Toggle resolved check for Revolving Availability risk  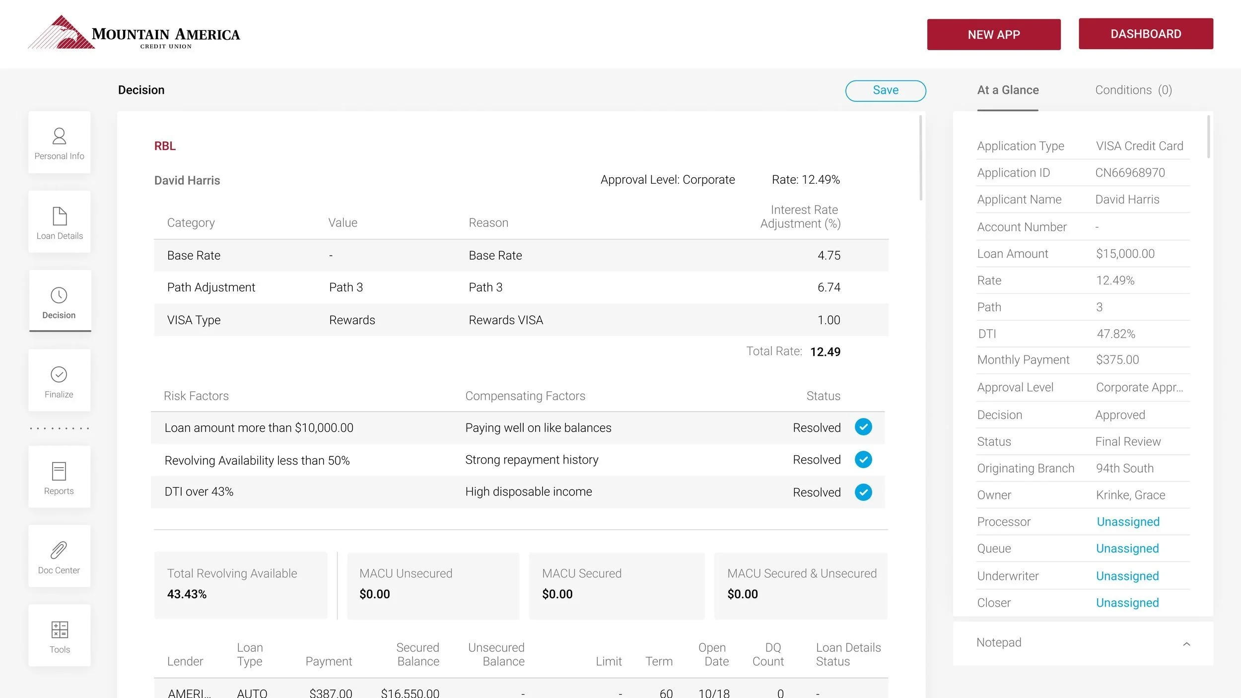(x=863, y=460)
